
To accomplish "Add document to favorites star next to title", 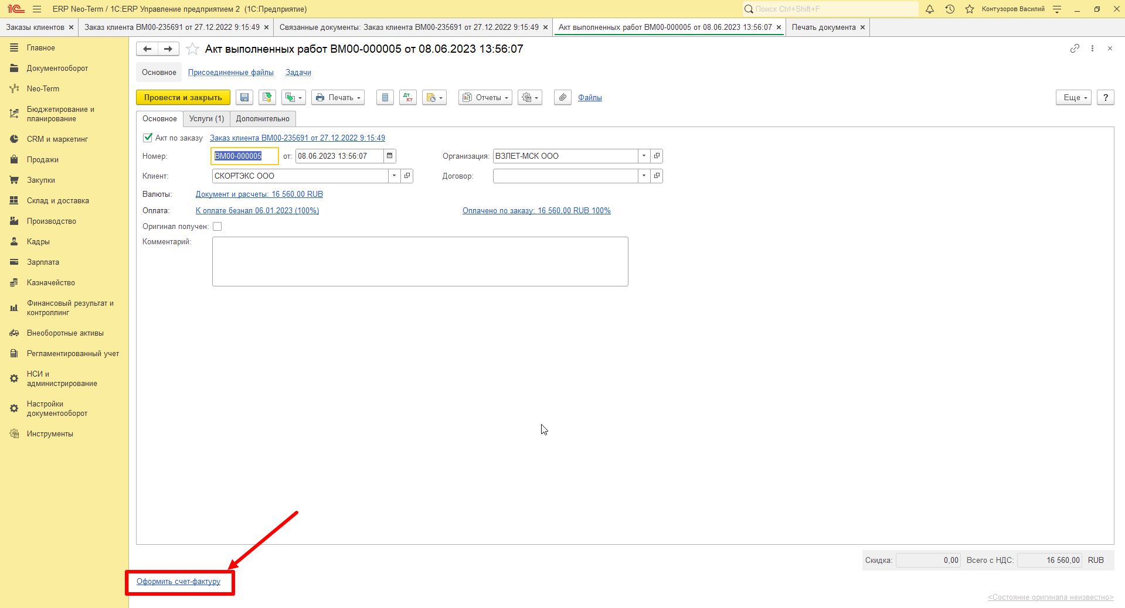I will (192, 49).
